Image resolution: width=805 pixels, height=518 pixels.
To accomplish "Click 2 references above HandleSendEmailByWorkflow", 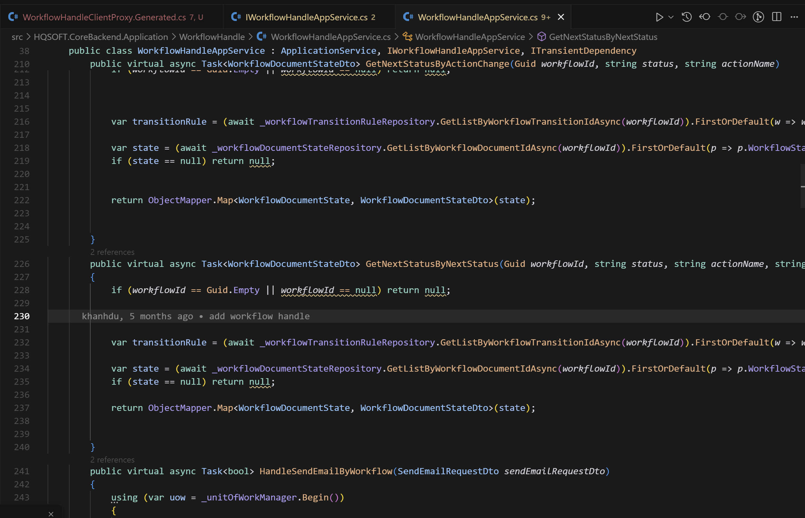I will (112, 460).
